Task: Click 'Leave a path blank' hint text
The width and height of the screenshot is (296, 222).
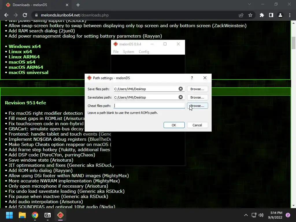Action: click(x=123, y=113)
